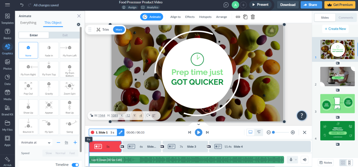358x167 pixels.
Task: Open the Media sidebar section
Action: pyautogui.click(x=7, y=95)
